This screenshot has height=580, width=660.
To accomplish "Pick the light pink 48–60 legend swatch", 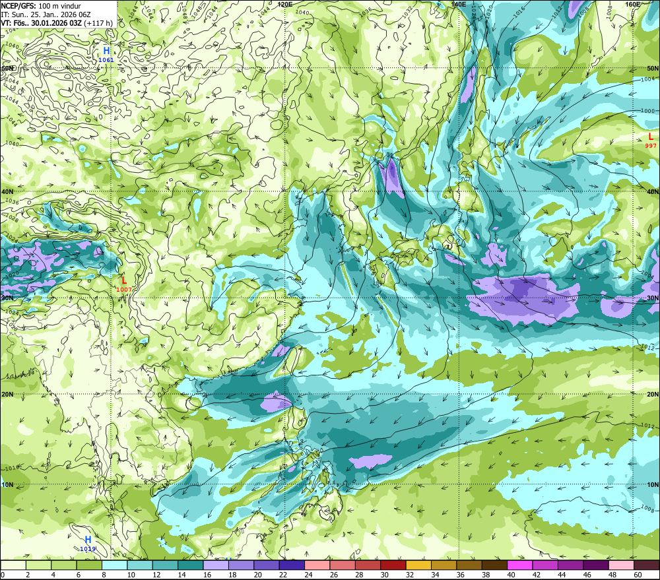I will pos(621,565).
